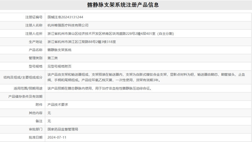The image size is (252, 142).
Task: Click the 注册人名称 label
Action: [x=34, y=25]
